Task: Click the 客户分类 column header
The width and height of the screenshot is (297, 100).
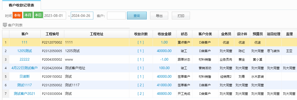Action: pyautogui.click(x=205, y=34)
